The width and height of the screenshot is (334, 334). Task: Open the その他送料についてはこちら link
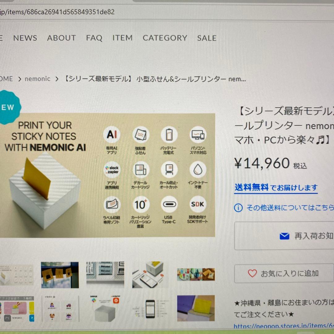point(290,208)
